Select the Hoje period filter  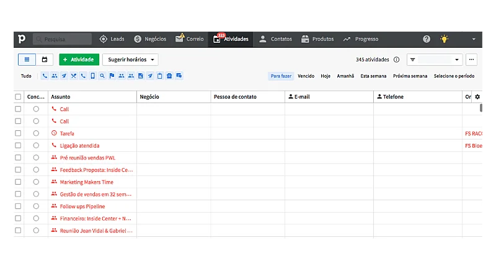tap(325, 76)
